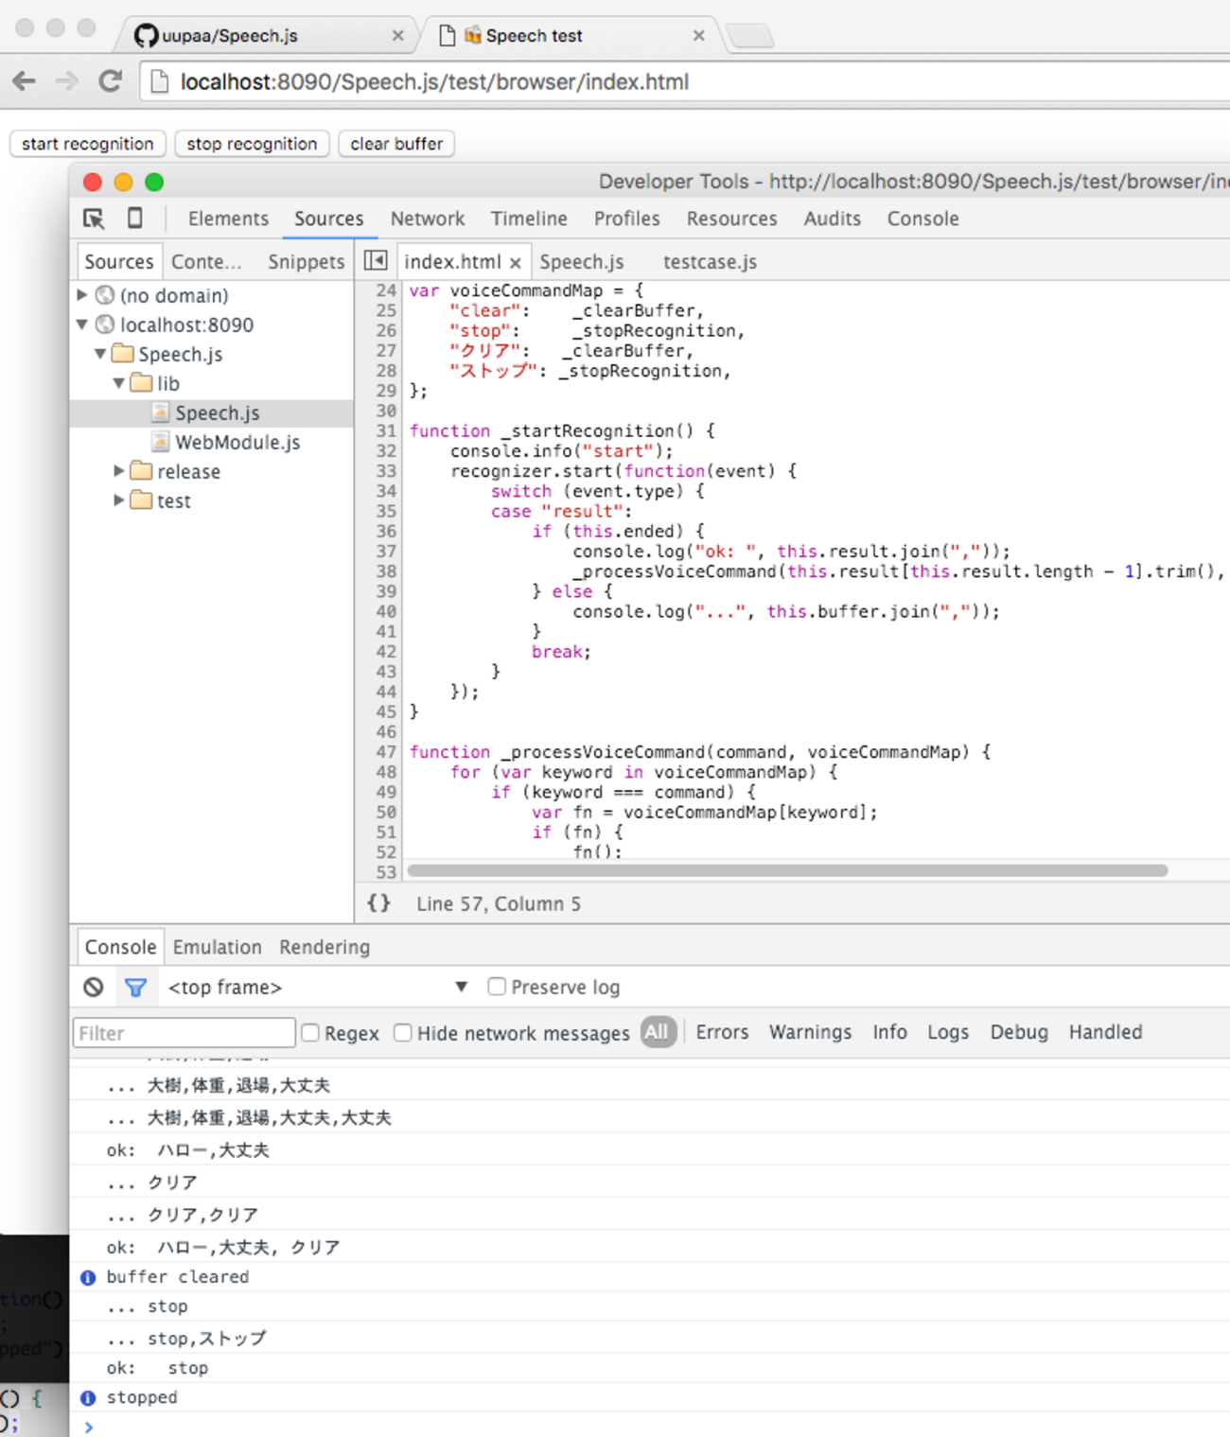Clear console with the circle-slash icon
1230x1437 pixels.
pos(93,987)
